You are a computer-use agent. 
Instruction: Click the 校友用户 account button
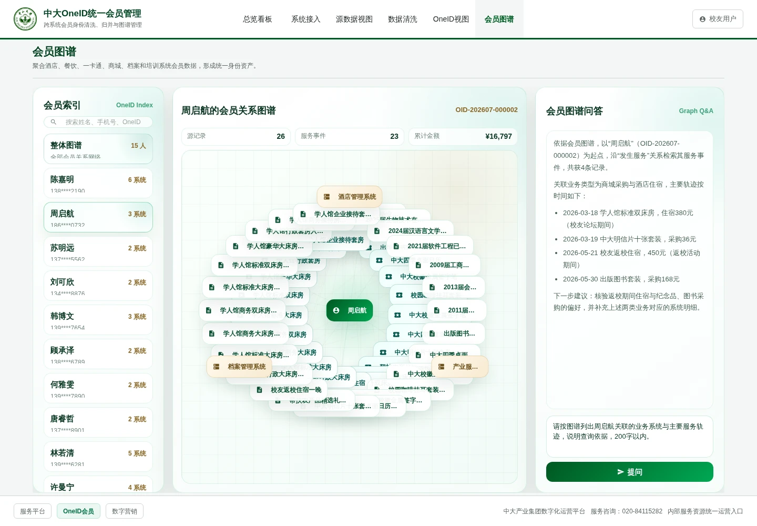point(718,19)
